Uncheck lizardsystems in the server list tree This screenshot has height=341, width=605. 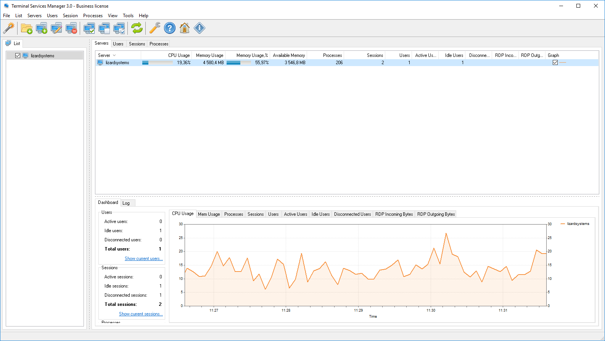coord(18,56)
